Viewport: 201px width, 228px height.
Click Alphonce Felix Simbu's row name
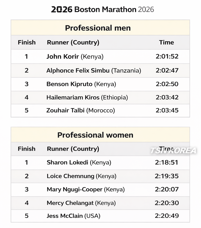(x=78, y=70)
